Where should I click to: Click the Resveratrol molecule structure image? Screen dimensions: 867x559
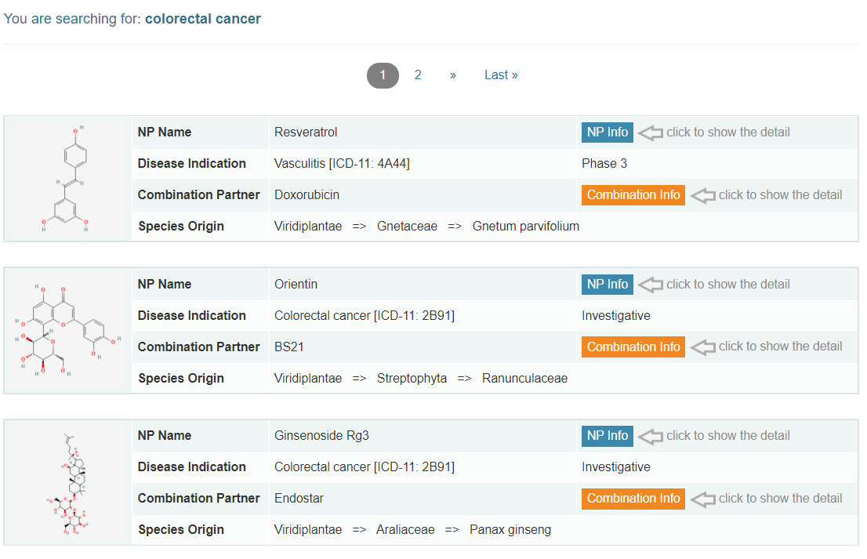pyautogui.click(x=67, y=179)
